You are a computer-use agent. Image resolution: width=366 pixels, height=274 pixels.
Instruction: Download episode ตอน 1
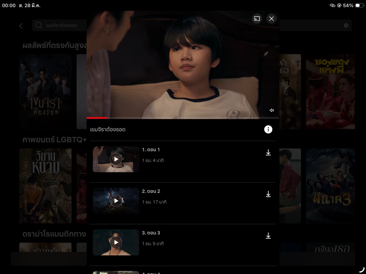[268, 153]
